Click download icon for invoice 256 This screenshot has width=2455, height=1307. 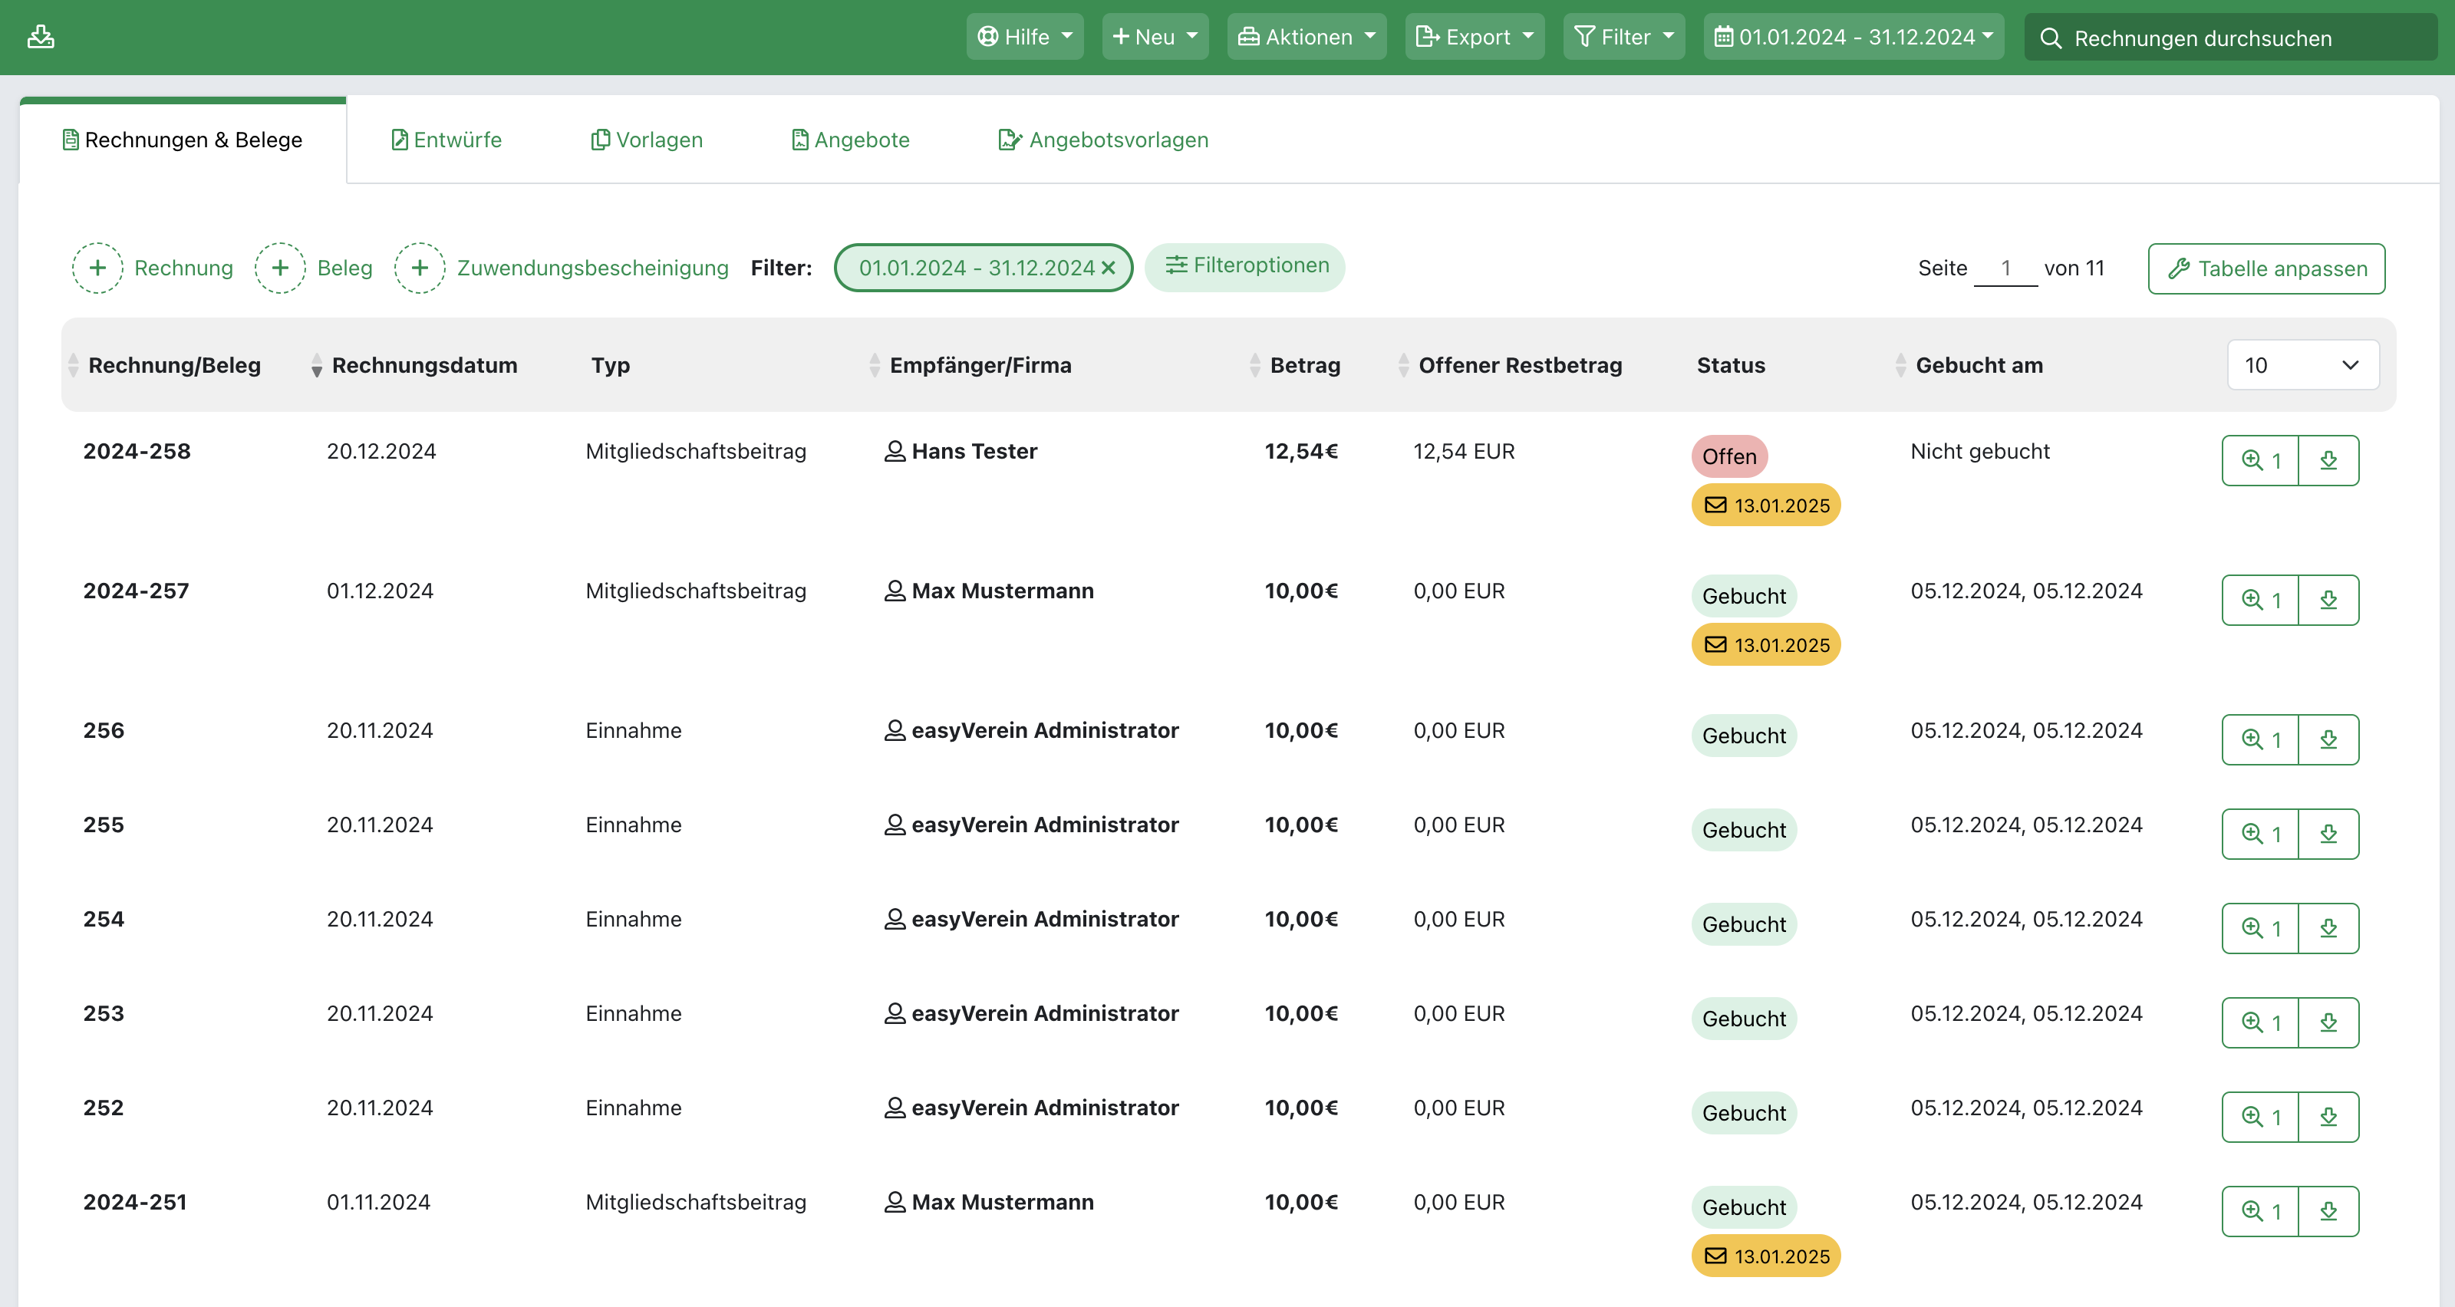tap(2328, 740)
